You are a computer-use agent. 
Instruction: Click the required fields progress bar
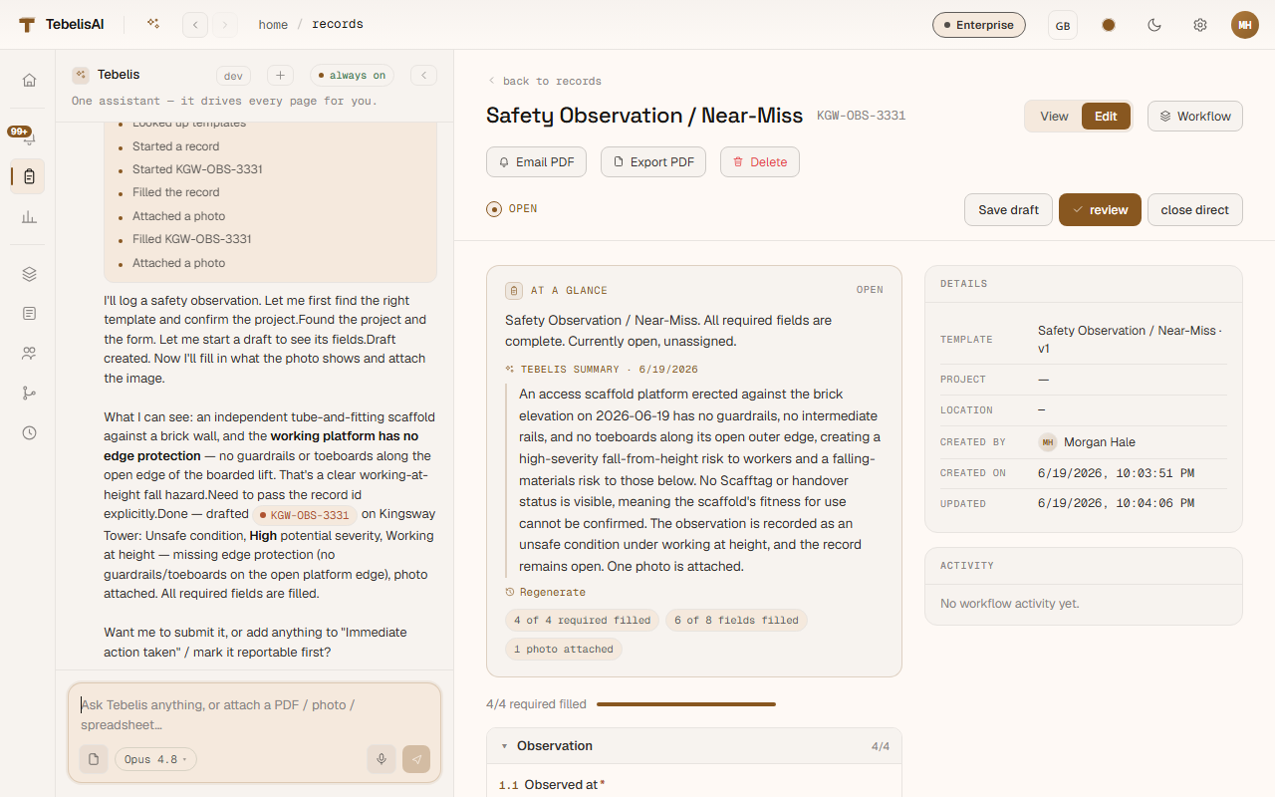click(x=685, y=704)
